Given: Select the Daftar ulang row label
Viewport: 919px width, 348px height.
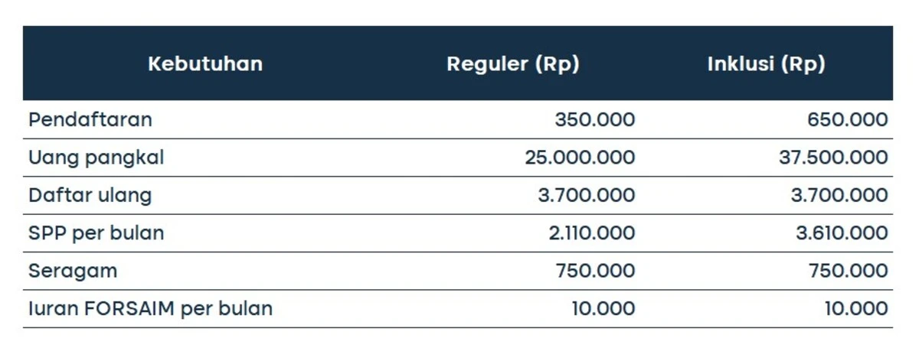Looking at the screenshot, I should 90,195.
